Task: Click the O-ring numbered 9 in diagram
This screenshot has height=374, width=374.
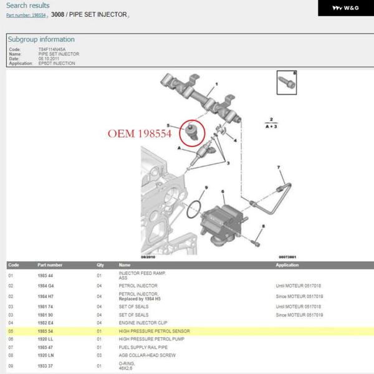Action: click(194, 207)
